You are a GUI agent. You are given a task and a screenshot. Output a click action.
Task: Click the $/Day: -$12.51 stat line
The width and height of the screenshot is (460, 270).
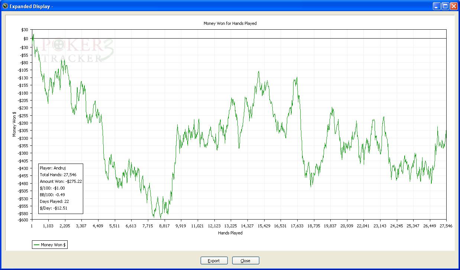[x=54, y=208]
